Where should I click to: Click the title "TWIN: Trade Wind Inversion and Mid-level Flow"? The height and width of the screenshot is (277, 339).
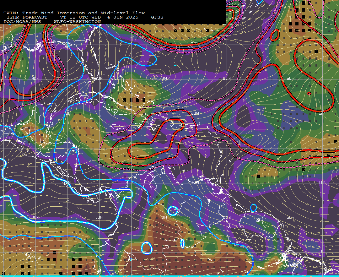coord(74,13)
